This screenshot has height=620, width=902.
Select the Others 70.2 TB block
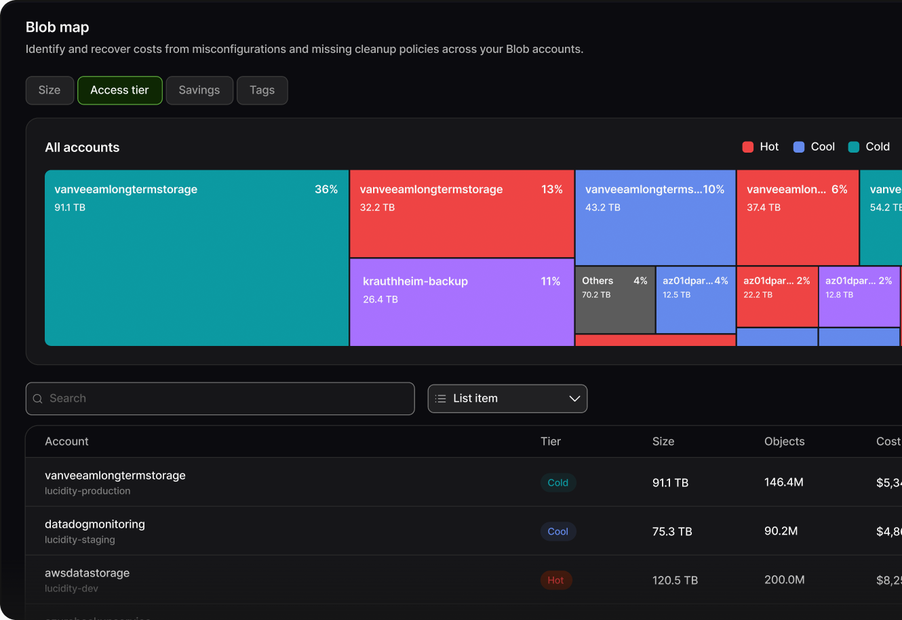(x=615, y=300)
